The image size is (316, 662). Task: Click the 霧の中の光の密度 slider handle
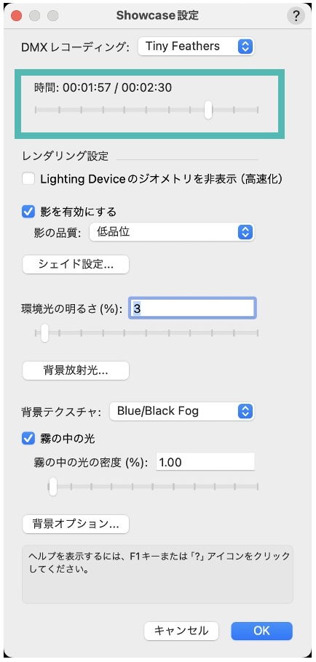[x=52, y=487]
